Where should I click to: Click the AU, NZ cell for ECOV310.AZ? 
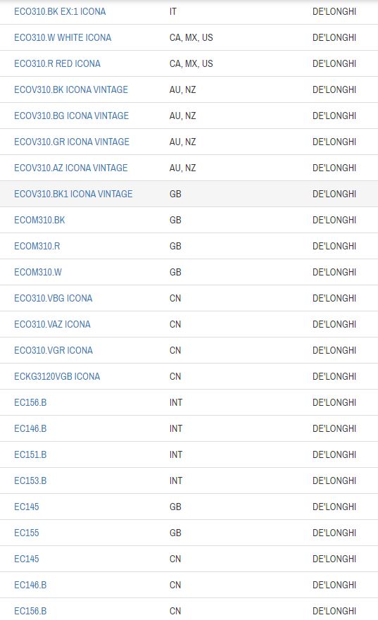pos(183,168)
